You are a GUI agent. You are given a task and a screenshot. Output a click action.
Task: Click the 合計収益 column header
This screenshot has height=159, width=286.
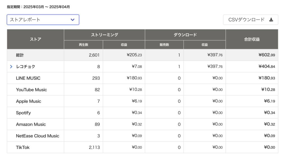tap(252, 39)
